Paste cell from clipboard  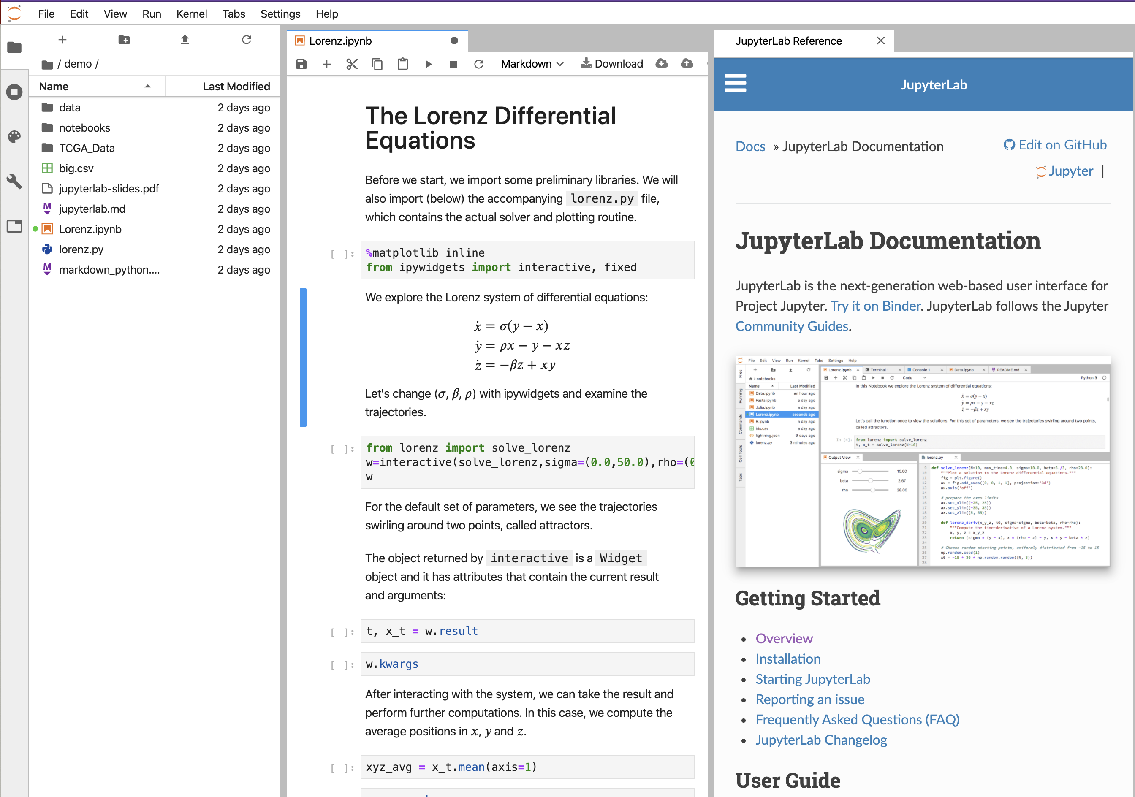[x=403, y=64]
